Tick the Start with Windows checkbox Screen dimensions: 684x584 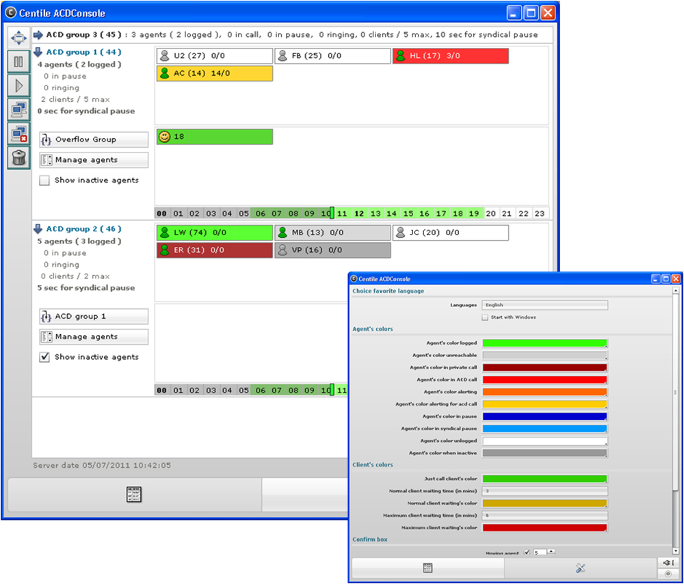pos(485,317)
